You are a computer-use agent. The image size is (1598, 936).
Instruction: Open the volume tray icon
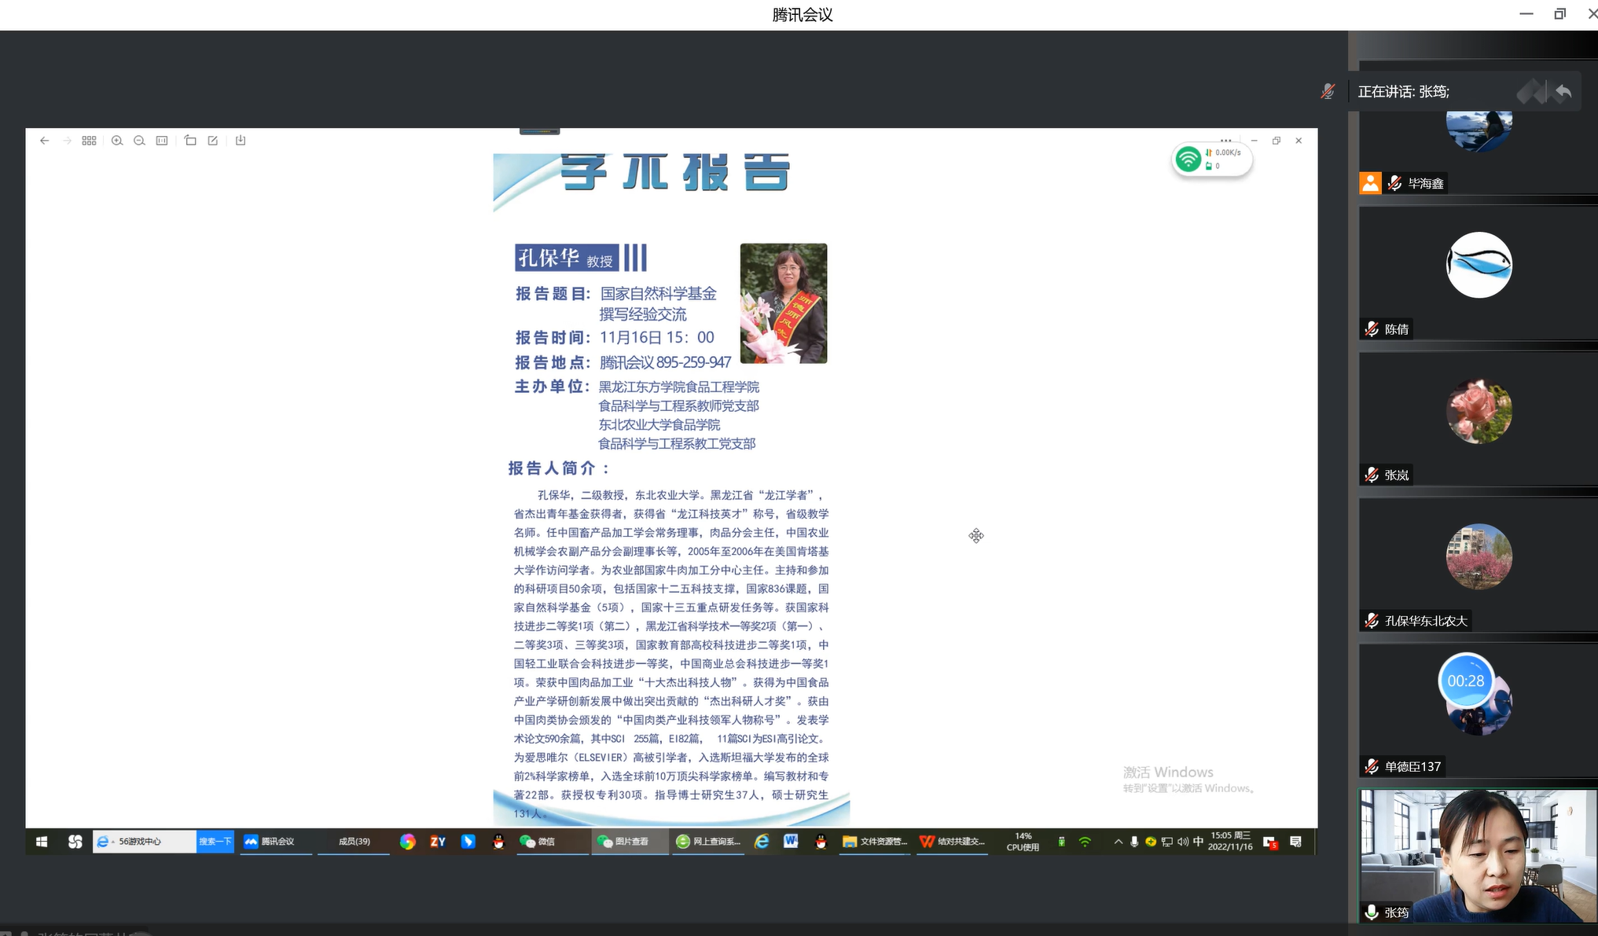click(1182, 842)
